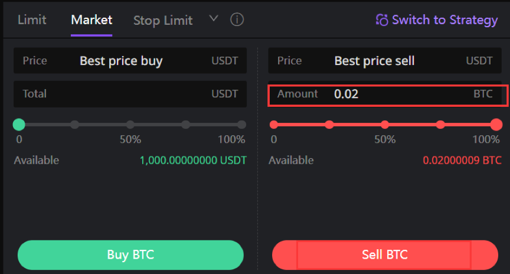Select the Market tab

pyautogui.click(x=91, y=20)
